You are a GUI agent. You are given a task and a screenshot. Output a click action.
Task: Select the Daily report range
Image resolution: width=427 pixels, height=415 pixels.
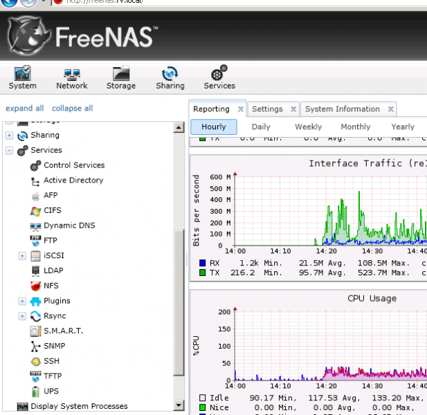pyautogui.click(x=261, y=127)
